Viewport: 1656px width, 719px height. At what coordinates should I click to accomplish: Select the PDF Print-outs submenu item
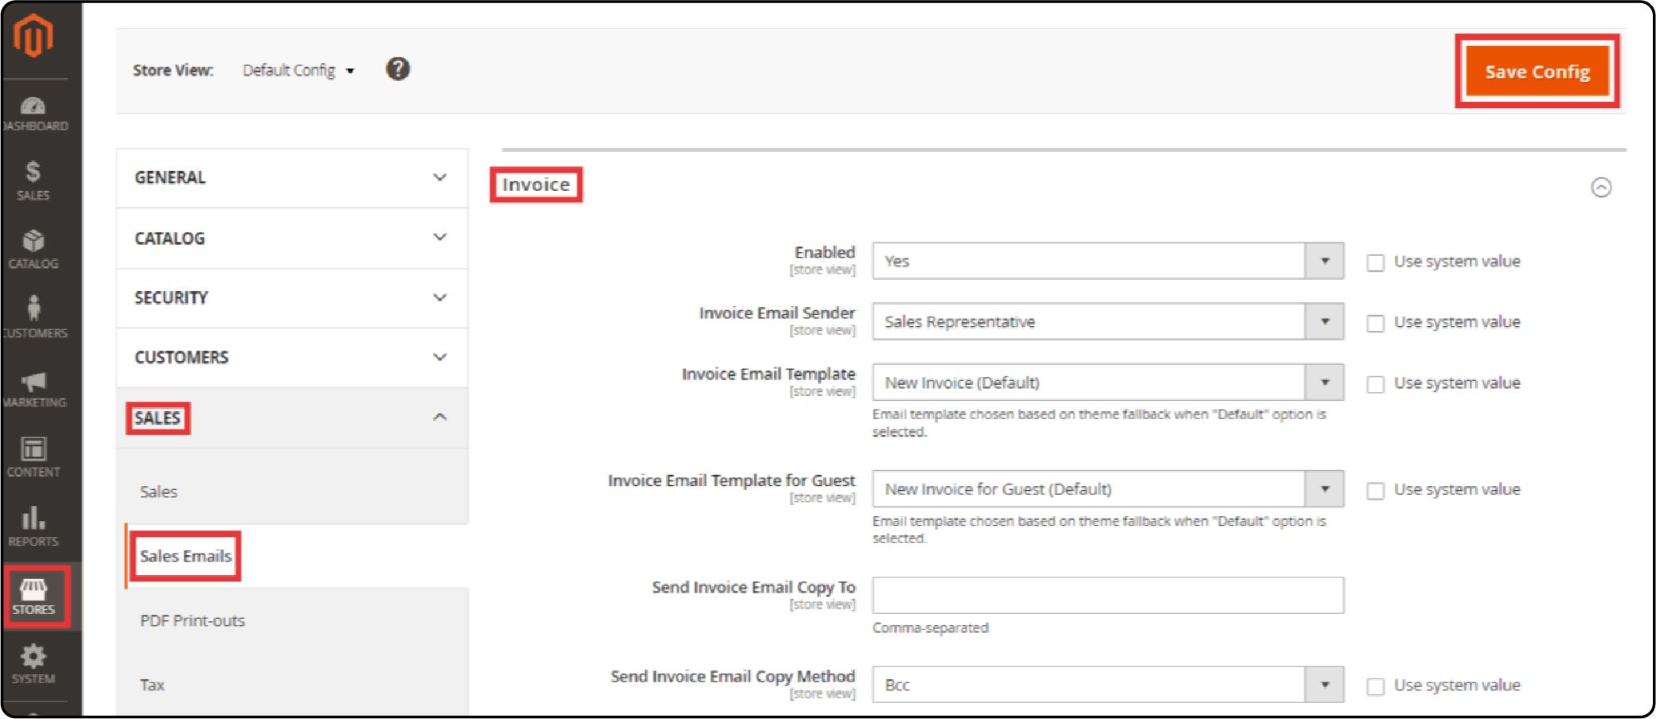pyautogui.click(x=193, y=620)
